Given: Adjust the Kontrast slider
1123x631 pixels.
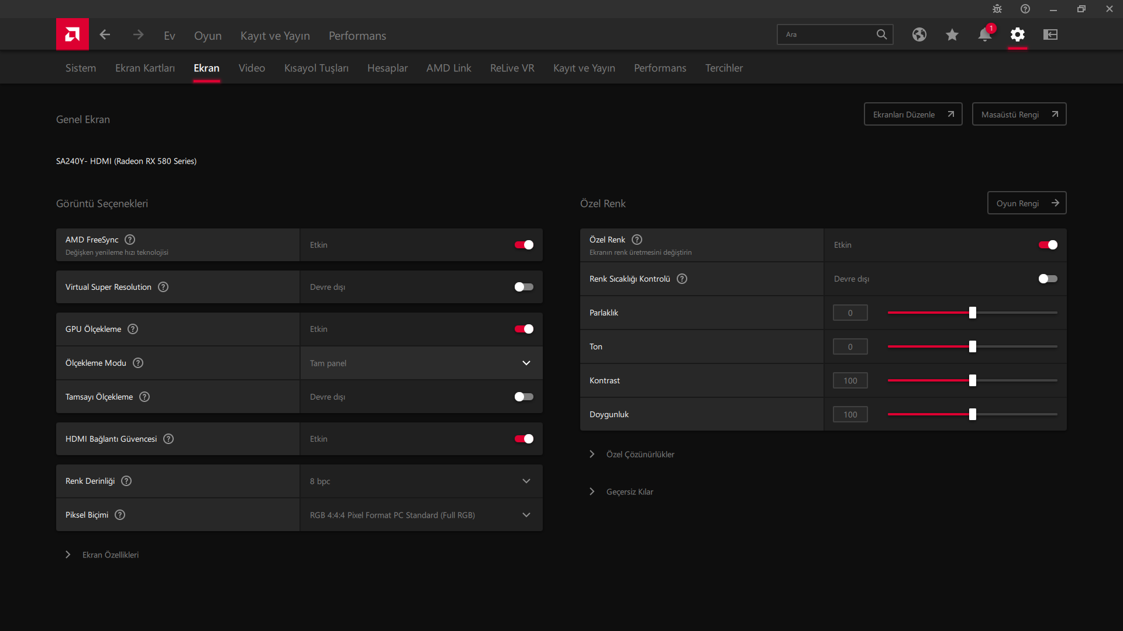Looking at the screenshot, I should [972, 380].
